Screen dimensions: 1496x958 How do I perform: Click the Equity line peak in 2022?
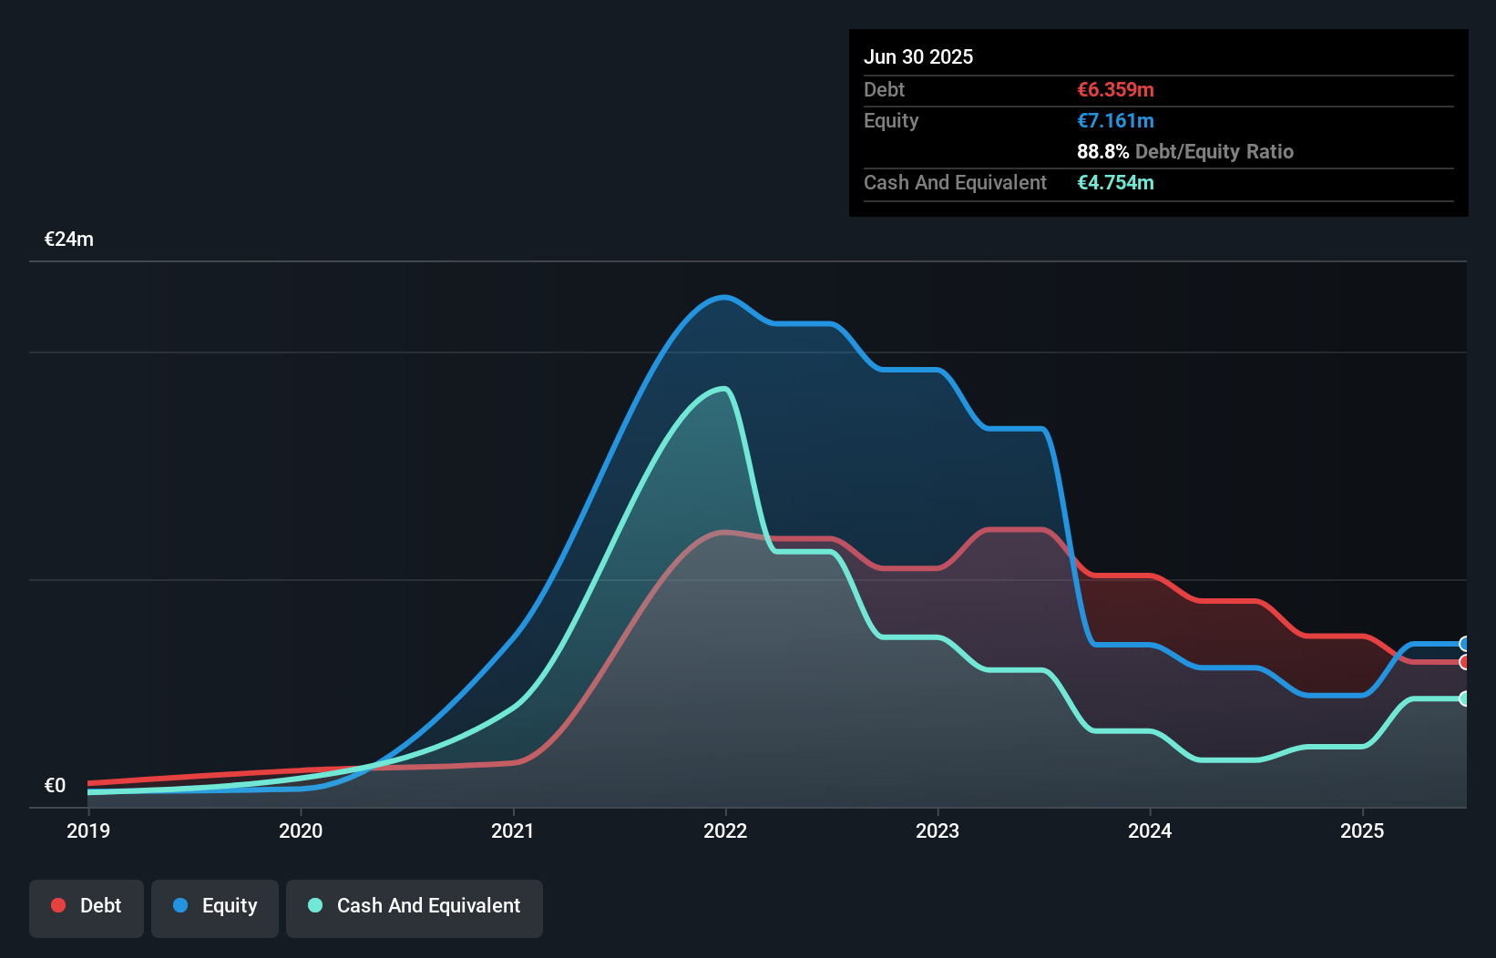722,298
